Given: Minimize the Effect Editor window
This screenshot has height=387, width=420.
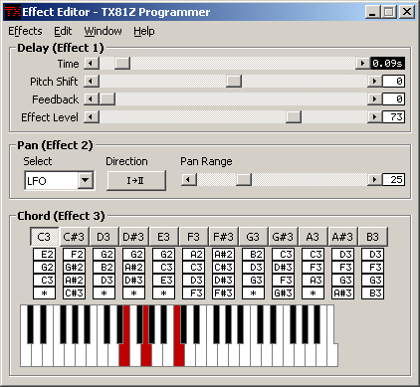Looking at the screenshot, I should pos(372,12).
